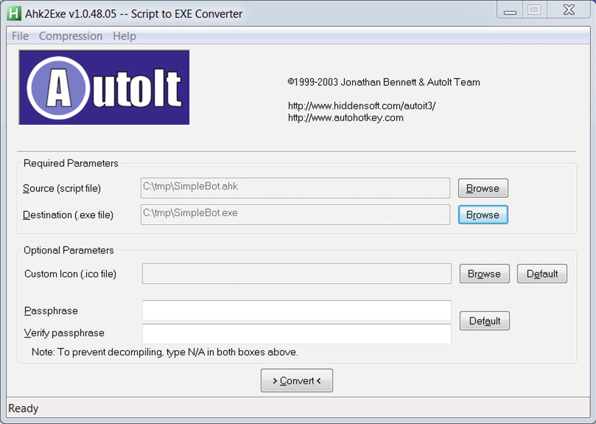Click the hiddensoft.com/autoit3 URL text
This screenshot has width=596, height=424.
pos(361,106)
